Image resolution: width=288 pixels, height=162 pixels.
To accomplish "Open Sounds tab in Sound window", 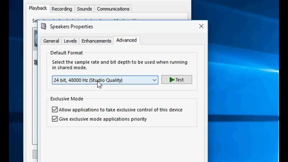I will [x=84, y=9].
